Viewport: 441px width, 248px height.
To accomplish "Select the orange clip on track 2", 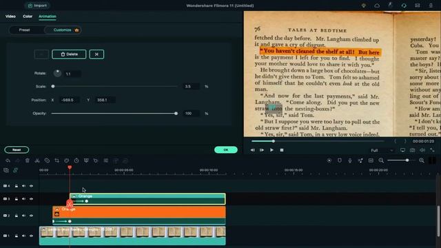I will coord(139,216).
